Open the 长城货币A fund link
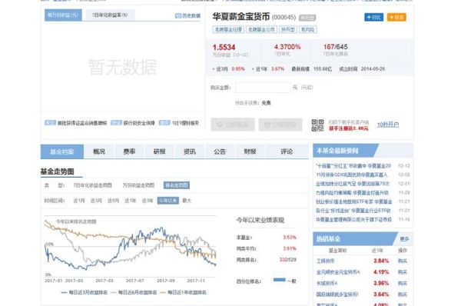This screenshot has height=306, width=461. (327, 284)
